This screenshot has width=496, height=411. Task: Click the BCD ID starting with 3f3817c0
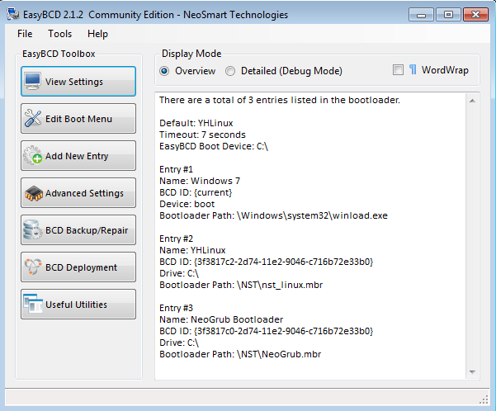(267, 331)
